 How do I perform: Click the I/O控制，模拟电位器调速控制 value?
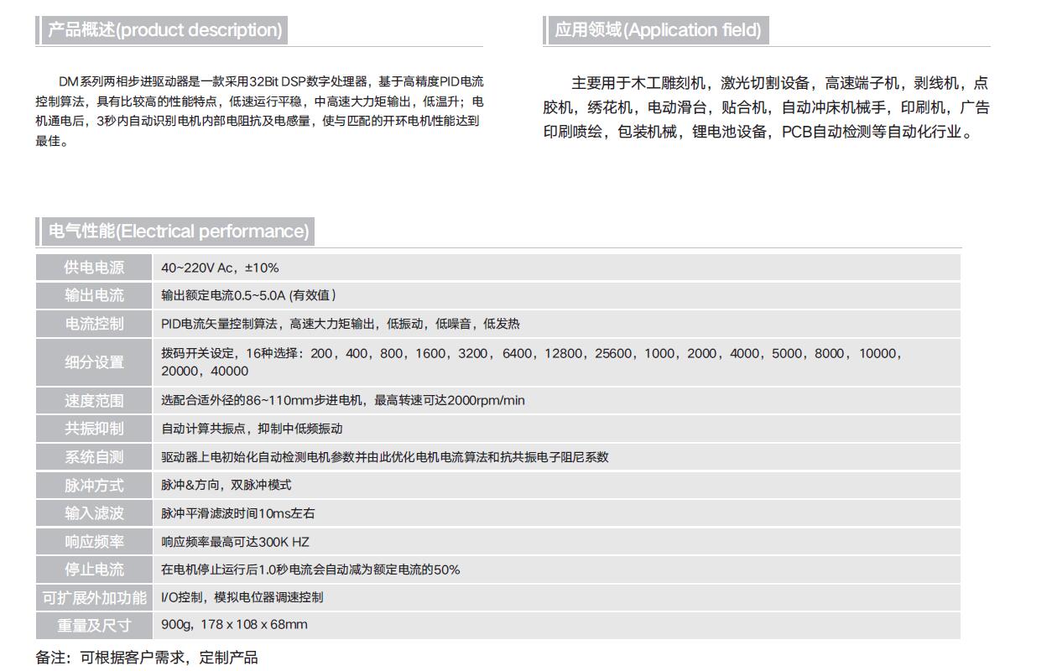(x=242, y=597)
